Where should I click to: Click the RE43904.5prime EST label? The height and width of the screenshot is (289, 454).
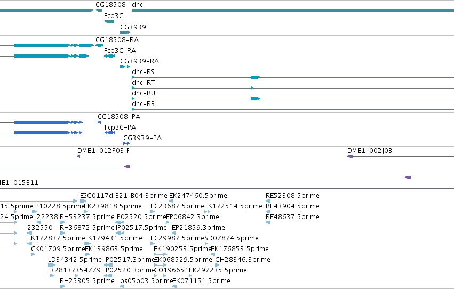point(292,206)
